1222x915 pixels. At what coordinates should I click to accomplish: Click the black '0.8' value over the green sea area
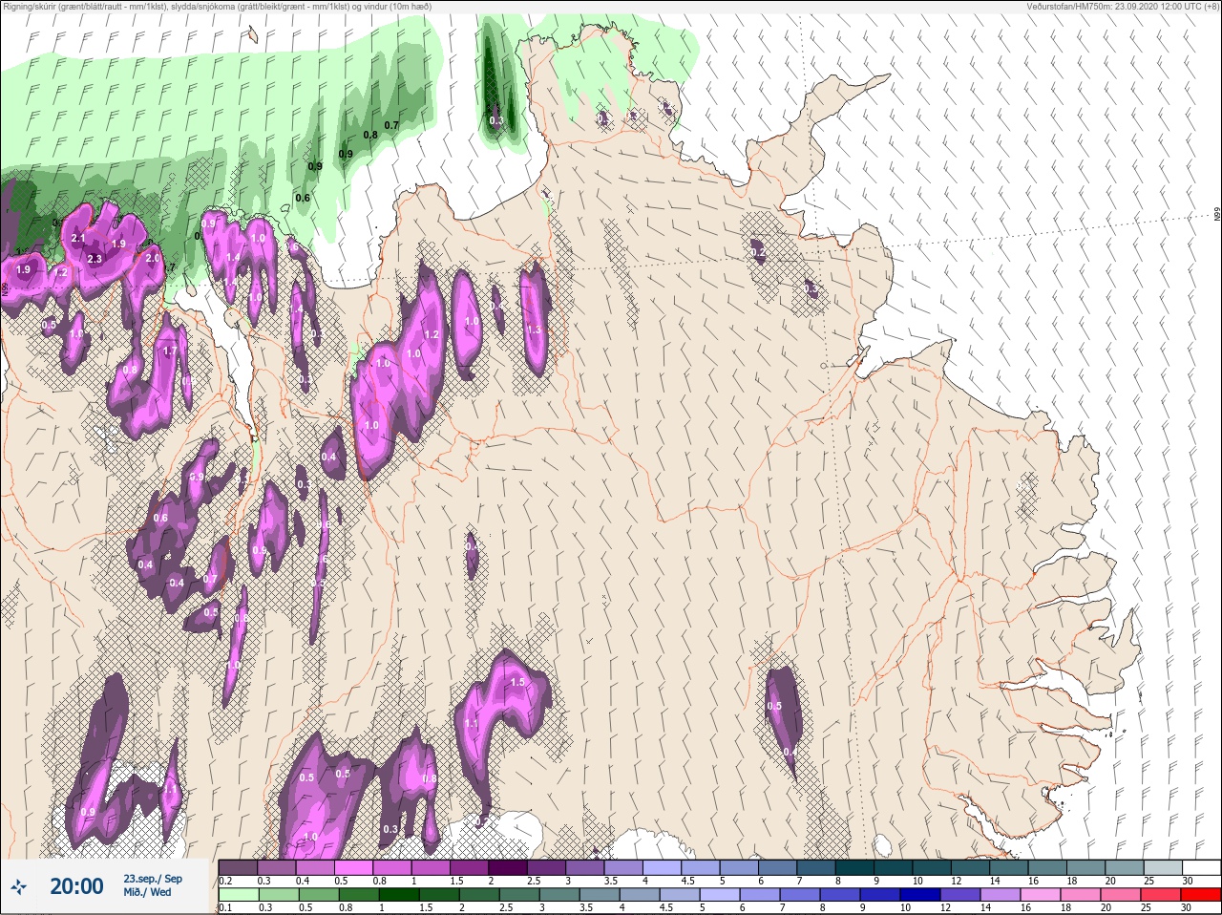click(370, 135)
